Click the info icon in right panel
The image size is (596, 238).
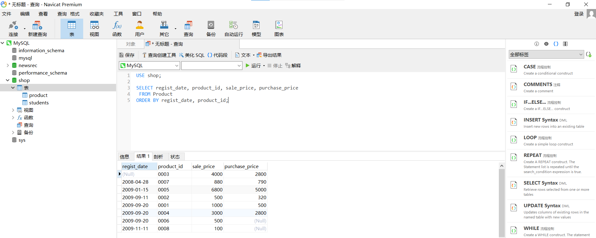click(537, 44)
